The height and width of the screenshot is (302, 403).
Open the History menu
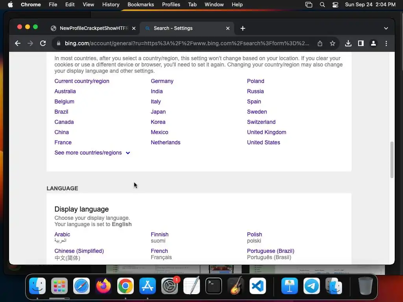(111, 5)
